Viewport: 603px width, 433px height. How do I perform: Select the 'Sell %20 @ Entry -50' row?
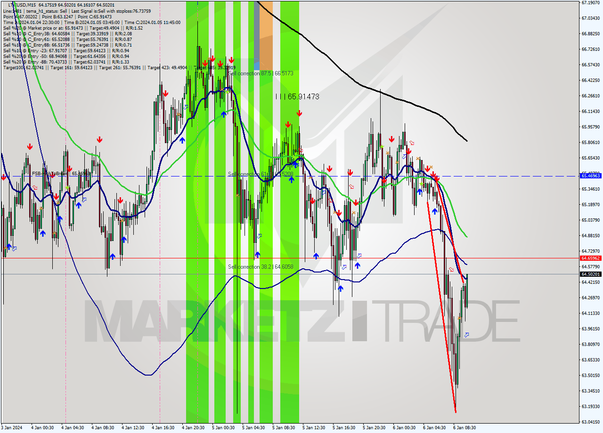point(66,56)
